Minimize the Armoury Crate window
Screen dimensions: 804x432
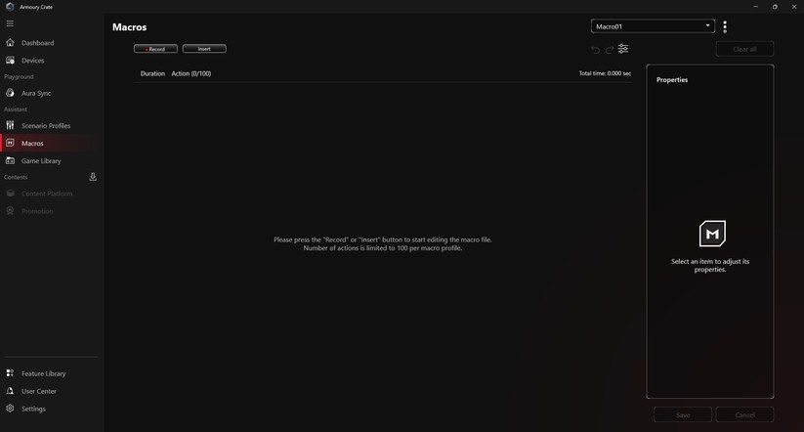coord(755,7)
